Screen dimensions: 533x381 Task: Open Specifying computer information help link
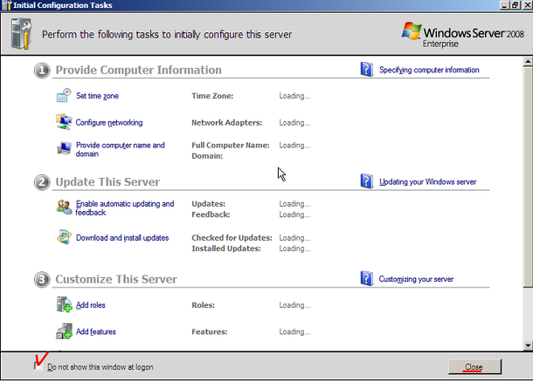click(429, 70)
